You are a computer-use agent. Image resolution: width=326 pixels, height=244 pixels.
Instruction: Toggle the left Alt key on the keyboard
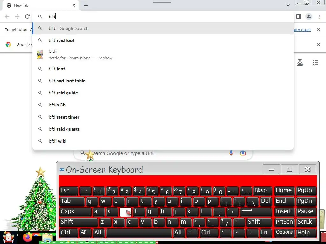99,233
